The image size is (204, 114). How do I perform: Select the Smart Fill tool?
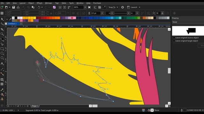pyautogui.click(x=2, y=99)
